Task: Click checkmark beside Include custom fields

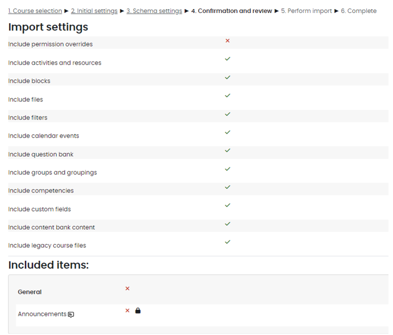Action: [228, 205]
